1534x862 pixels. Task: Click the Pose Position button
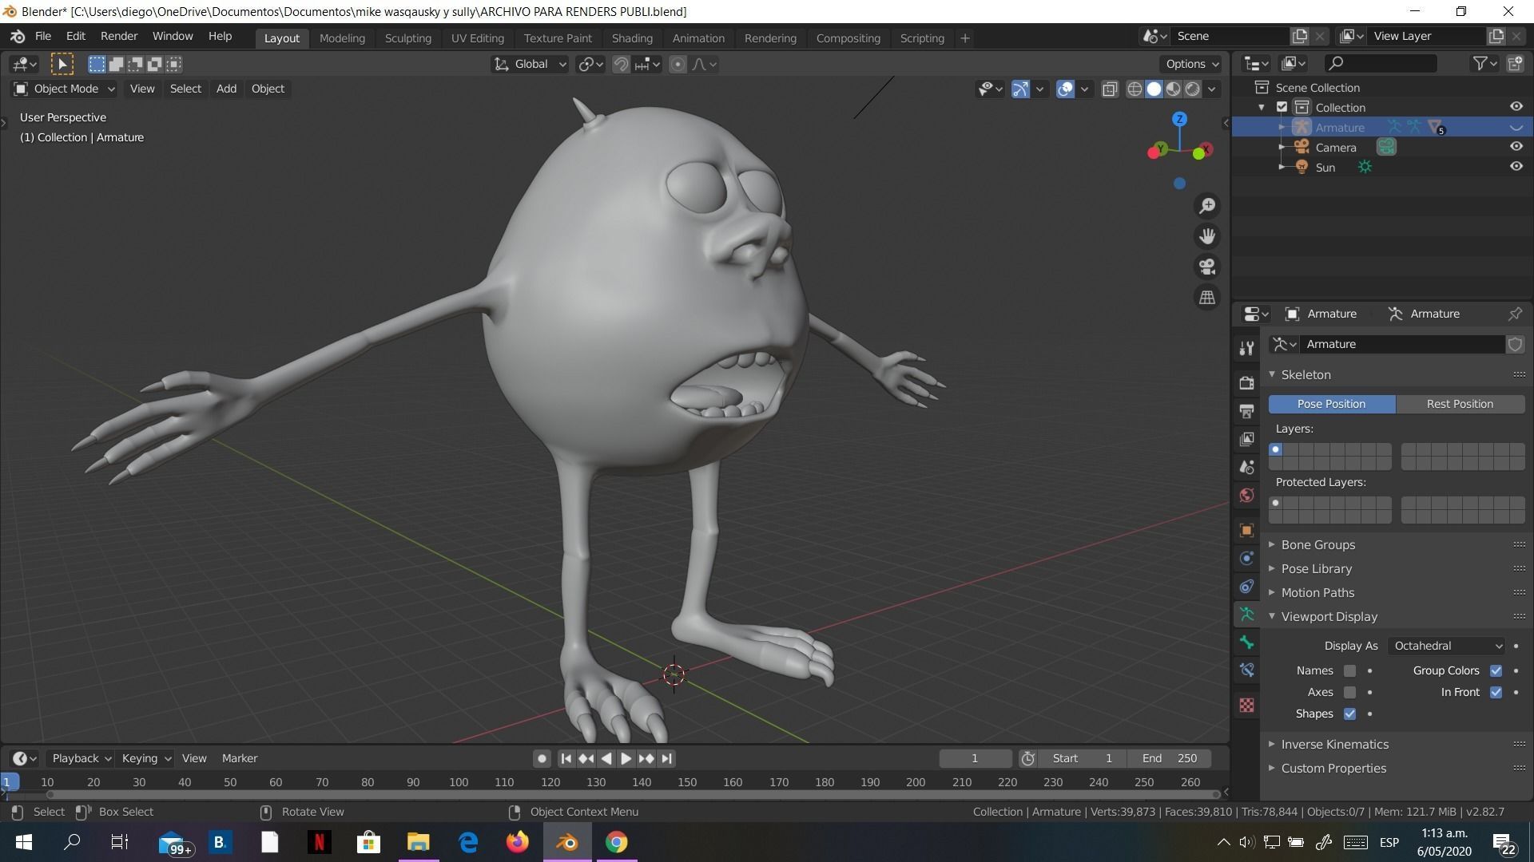tap(1331, 404)
